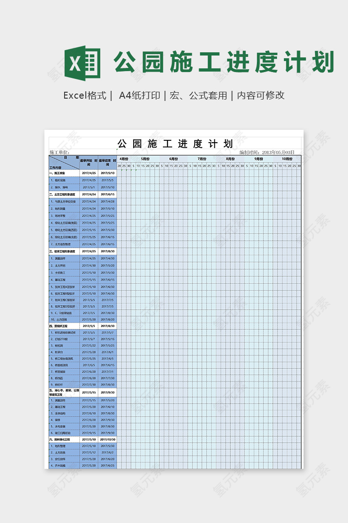The image size is (348, 523).
Task: Click the start date cell 2017/5/12
Action: tap(88, 453)
